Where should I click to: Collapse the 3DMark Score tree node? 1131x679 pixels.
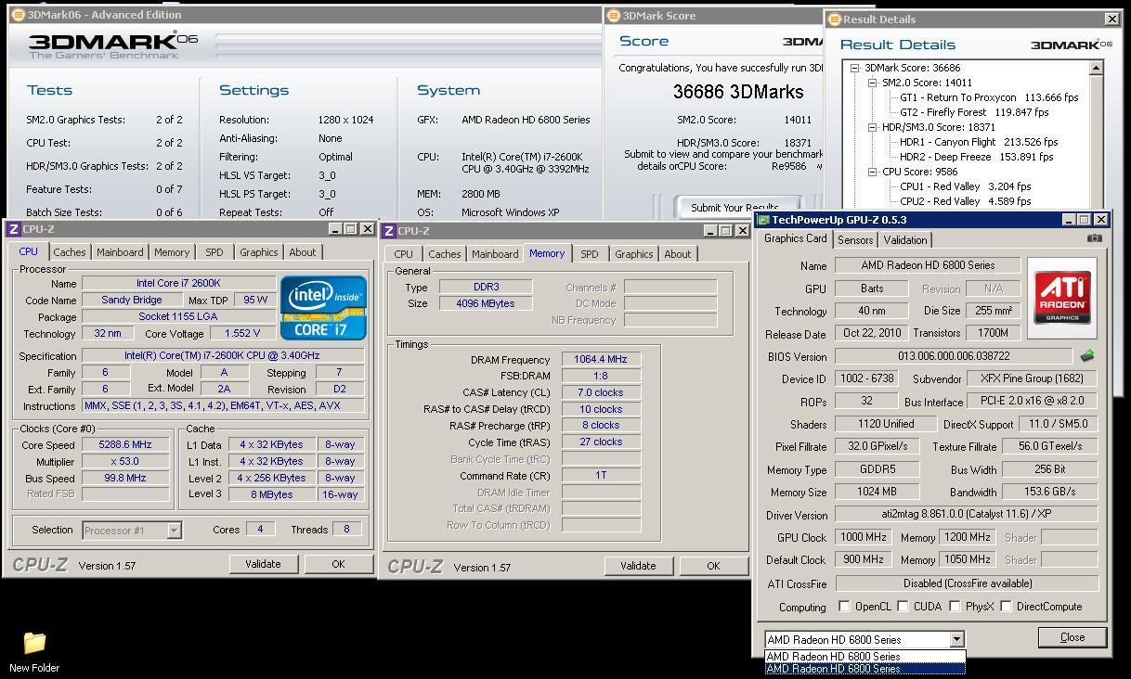click(x=855, y=68)
